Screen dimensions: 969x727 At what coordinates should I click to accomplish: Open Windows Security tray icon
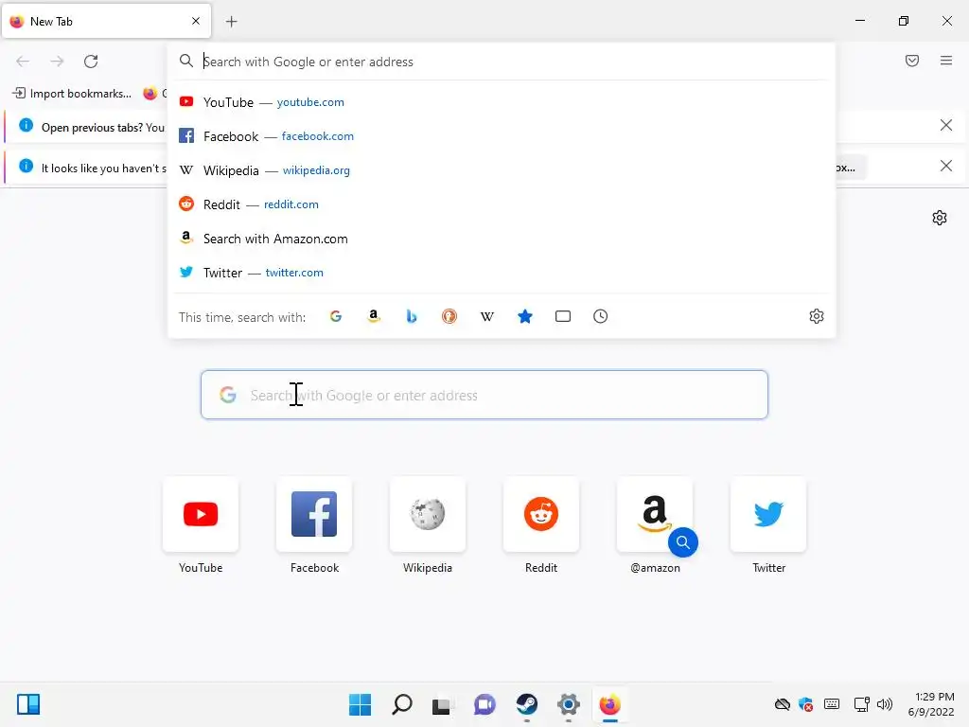(806, 704)
